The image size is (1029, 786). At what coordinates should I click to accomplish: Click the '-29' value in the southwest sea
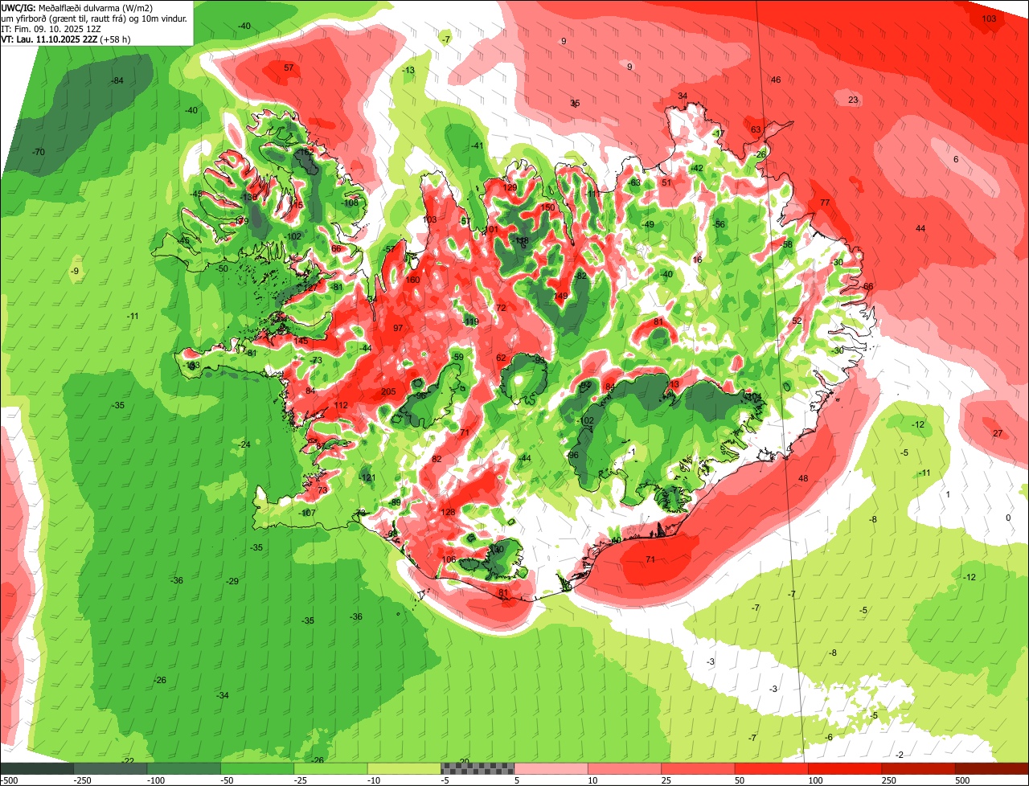pos(233,582)
